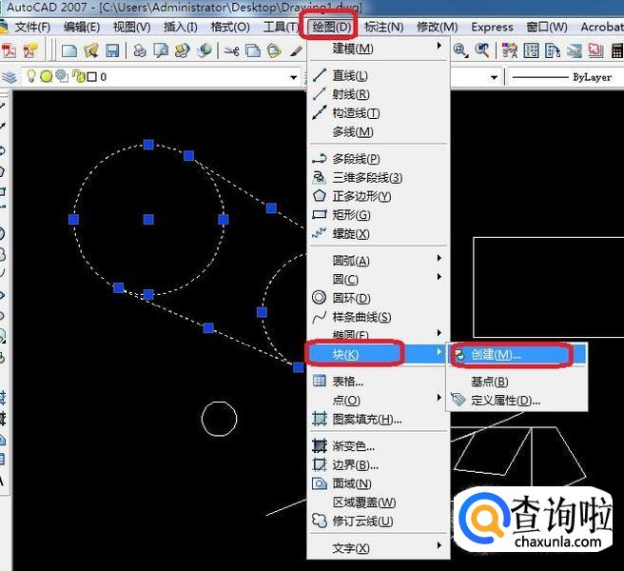Image resolution: width=624 pixels, height=571 pixels.
Task: Click the 绘图(D) menu
Action: (x=331, y=27)
